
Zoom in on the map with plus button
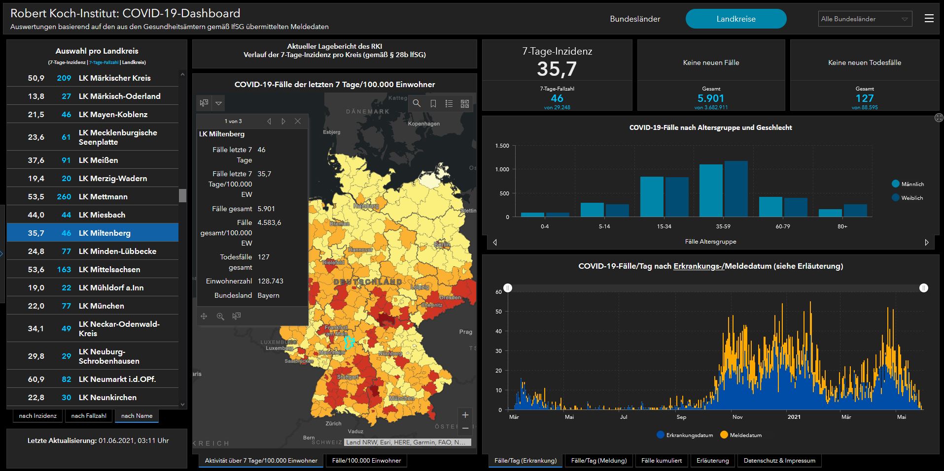coord(465,415)
